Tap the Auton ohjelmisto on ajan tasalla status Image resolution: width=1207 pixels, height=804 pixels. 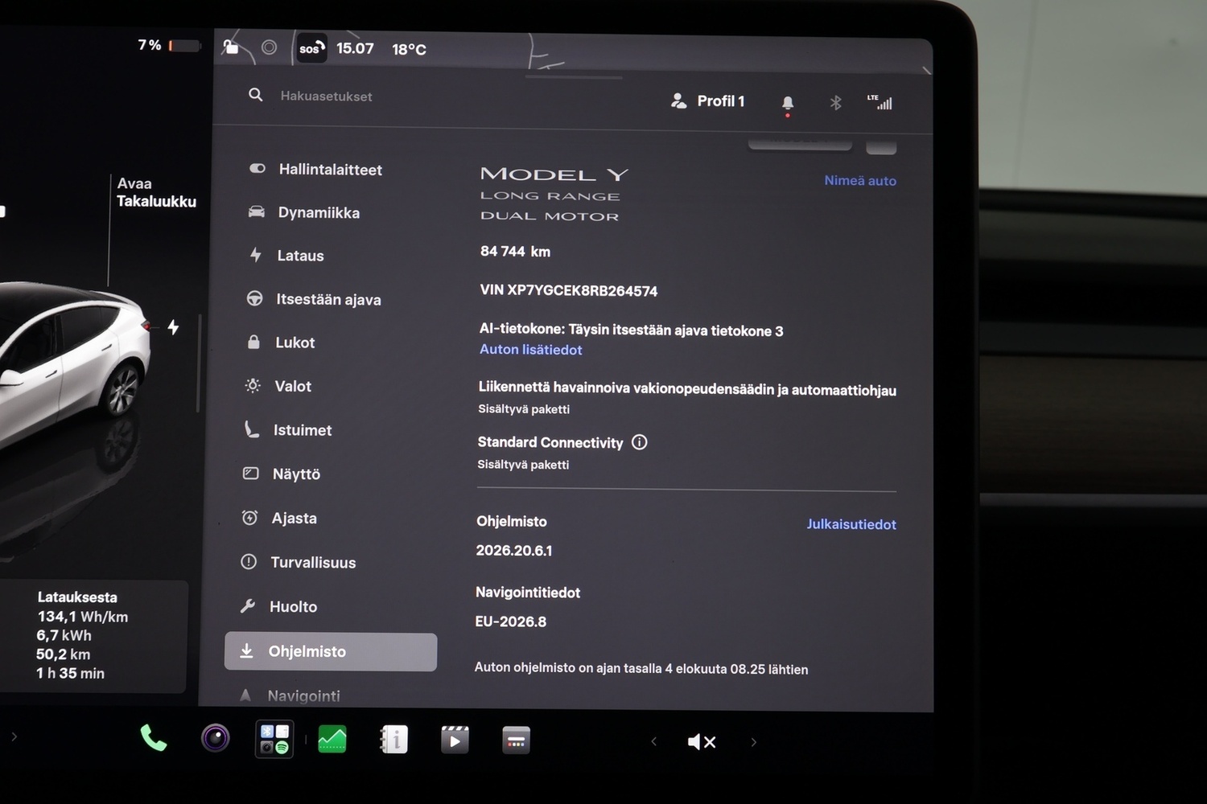click(x=641, y=669)
